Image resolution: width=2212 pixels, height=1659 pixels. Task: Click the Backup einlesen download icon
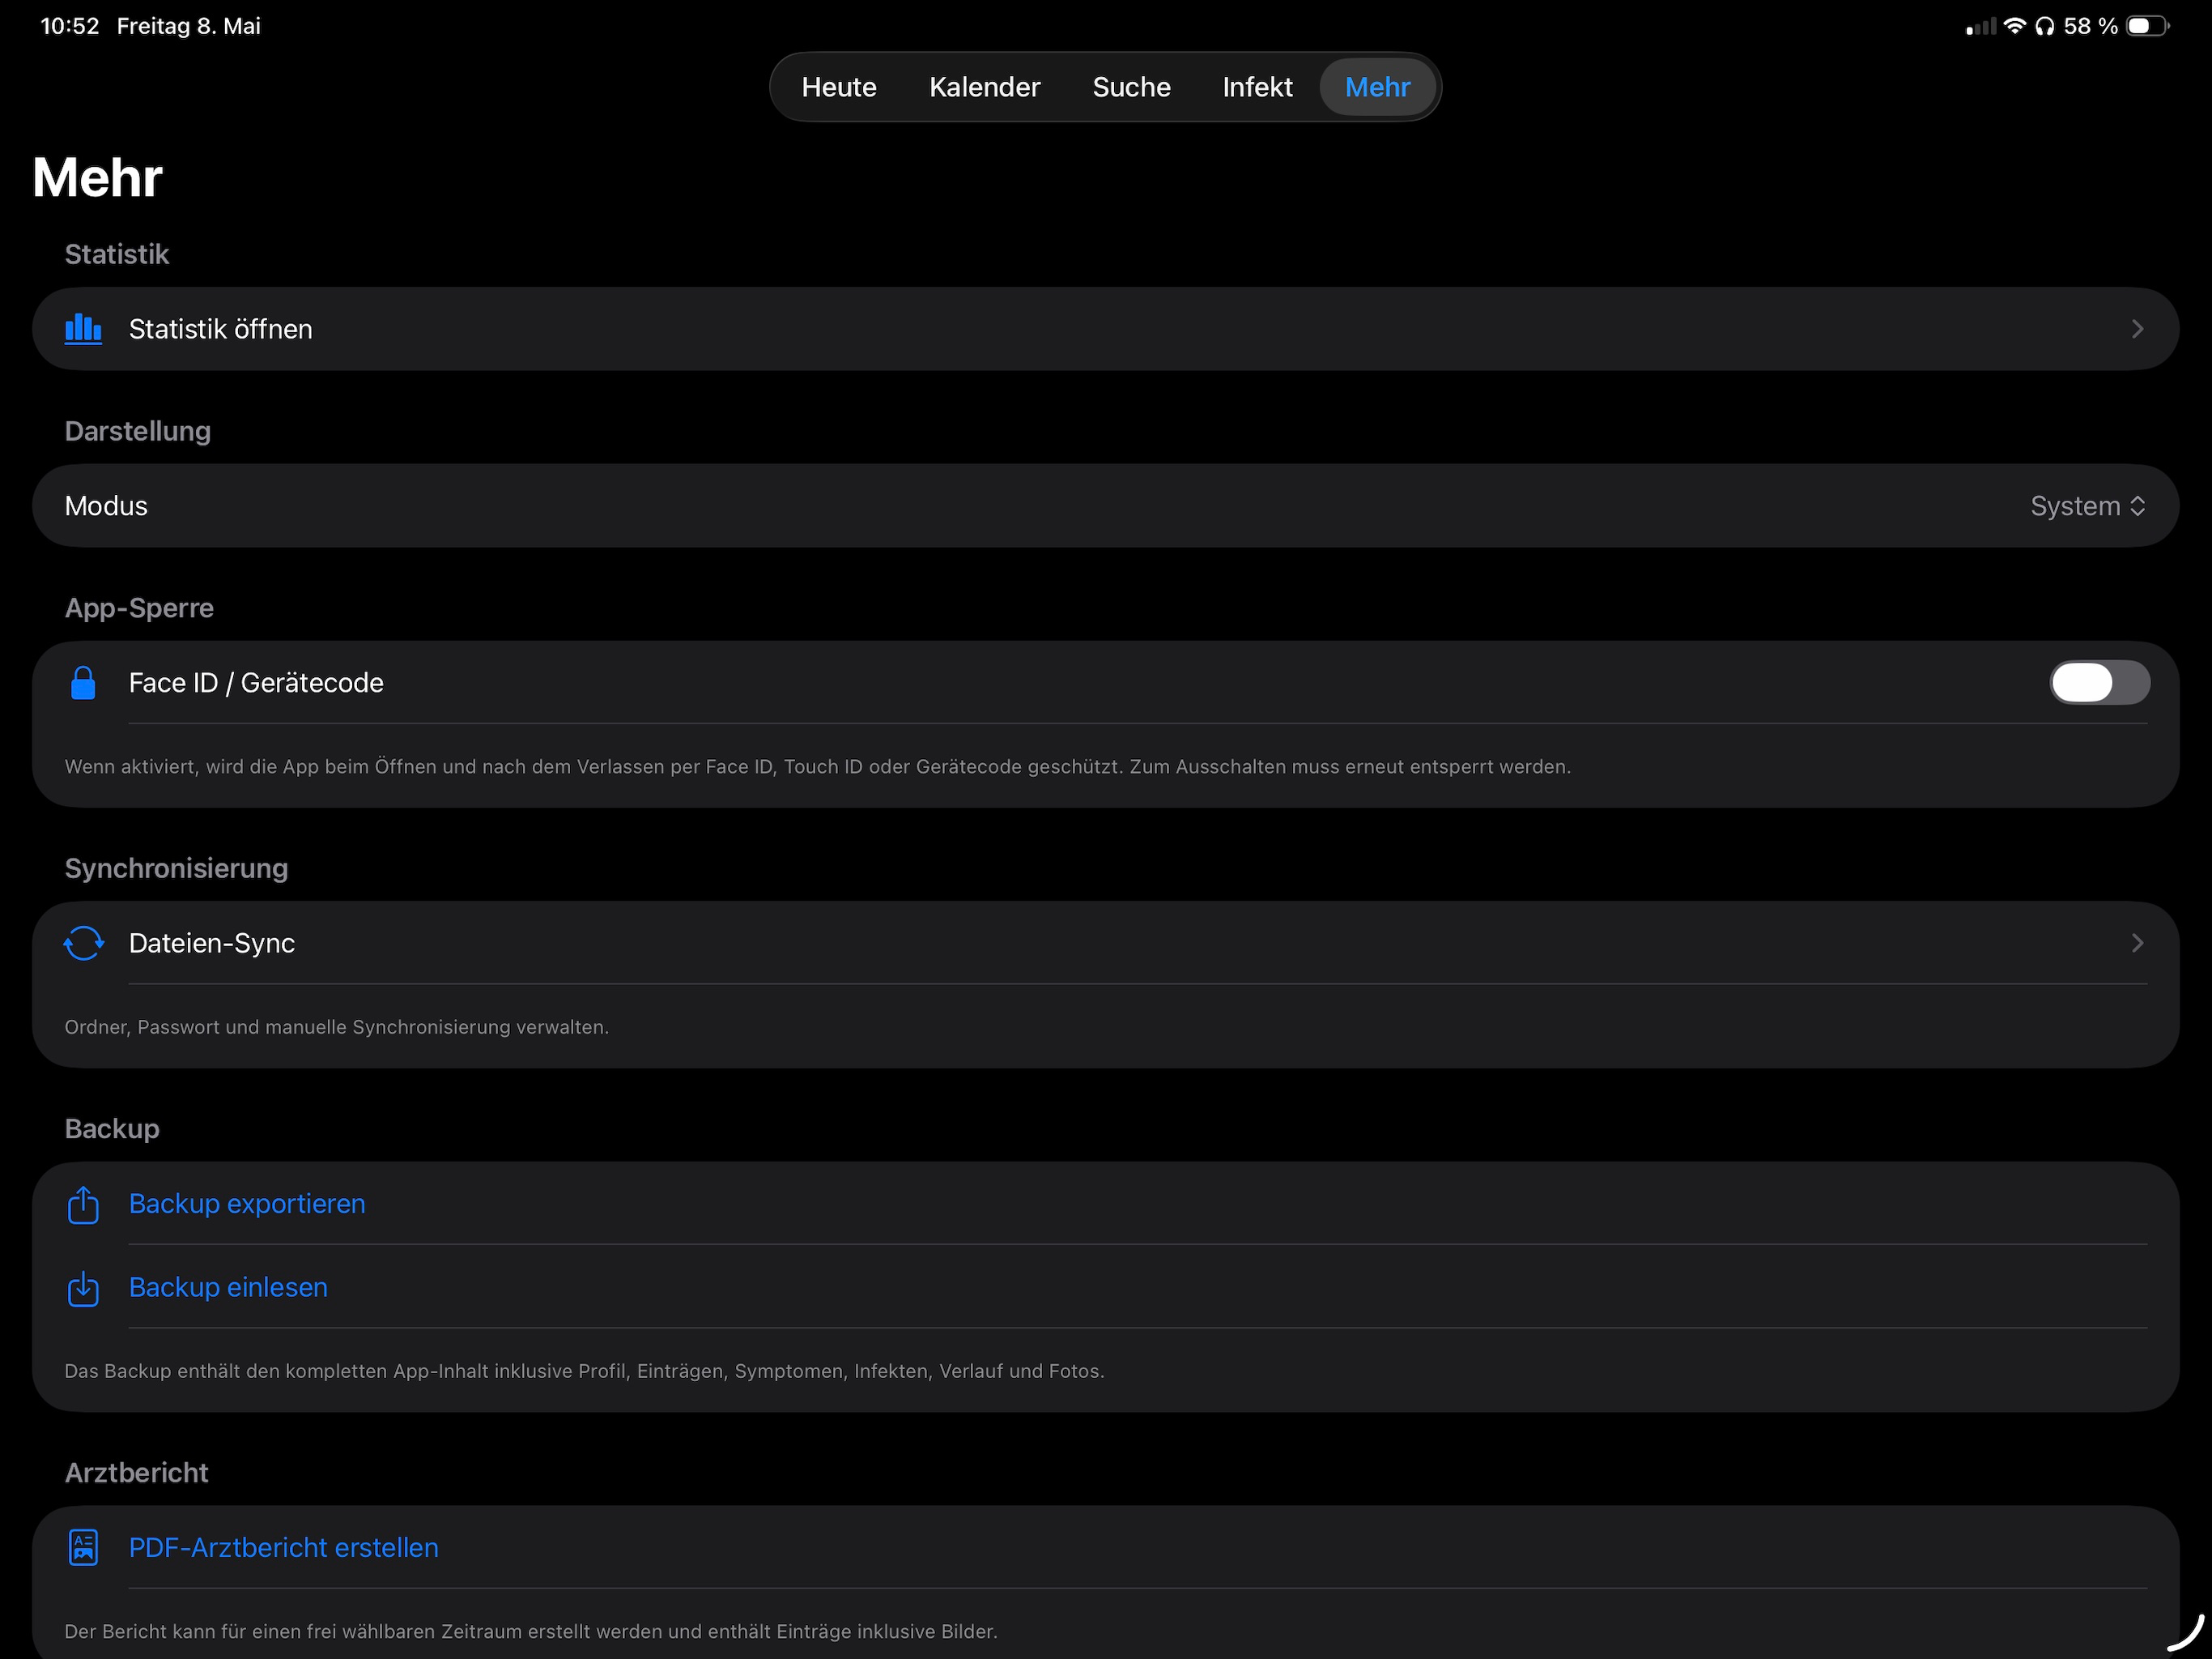[x=83, y=1289]
